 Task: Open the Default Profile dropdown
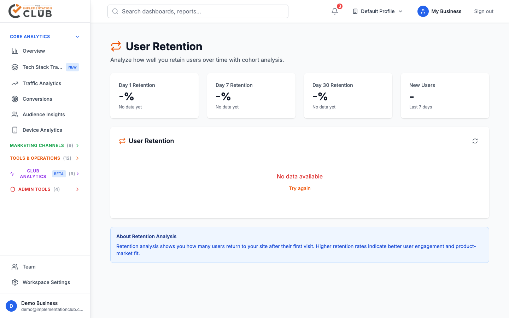tap(377, 11)
